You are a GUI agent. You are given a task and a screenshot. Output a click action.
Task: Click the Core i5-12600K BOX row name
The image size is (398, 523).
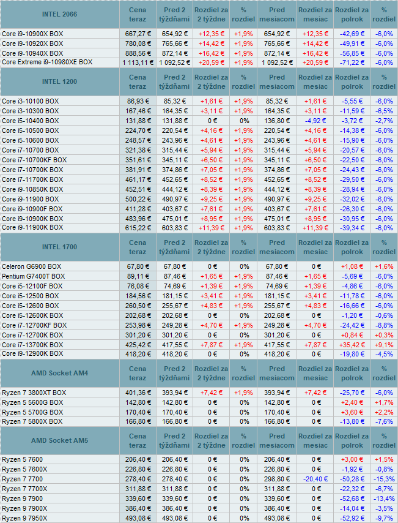click(32, 315)
